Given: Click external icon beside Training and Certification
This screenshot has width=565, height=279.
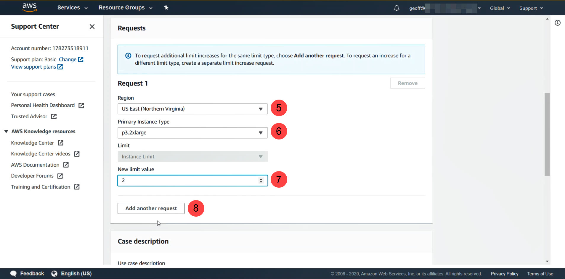Looking at the screenshot, I should [77, 187].
